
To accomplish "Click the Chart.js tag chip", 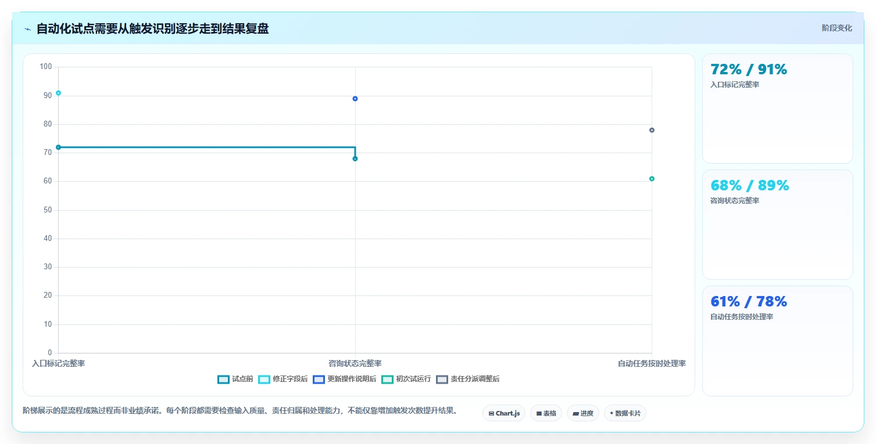I will [504, 413].
